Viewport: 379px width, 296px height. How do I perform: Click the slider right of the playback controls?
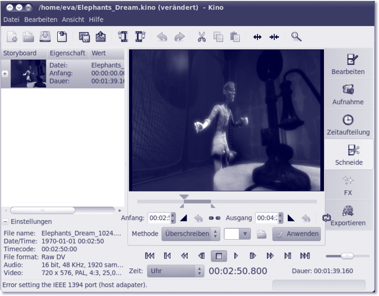(347, 256)
